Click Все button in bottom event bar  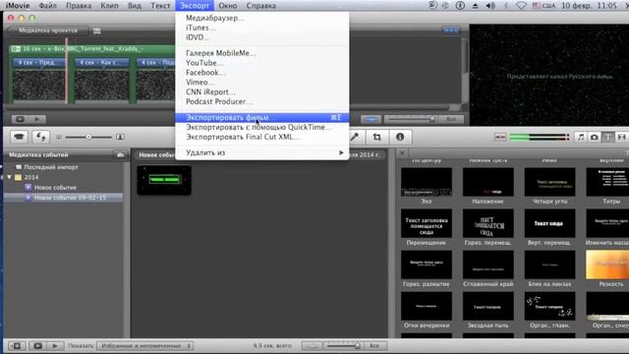click(373, 345)
